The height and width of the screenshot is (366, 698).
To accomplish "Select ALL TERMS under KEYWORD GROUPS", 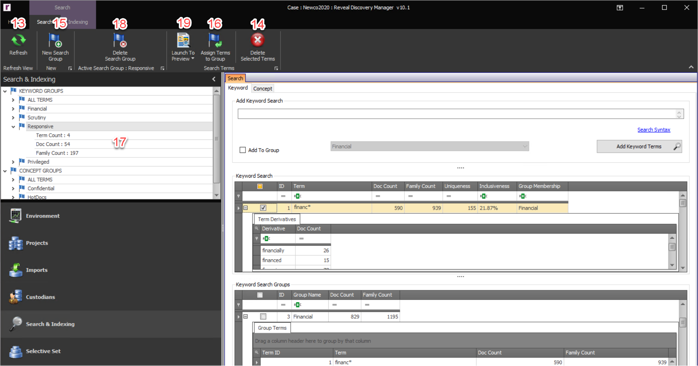I will point(40,100).
